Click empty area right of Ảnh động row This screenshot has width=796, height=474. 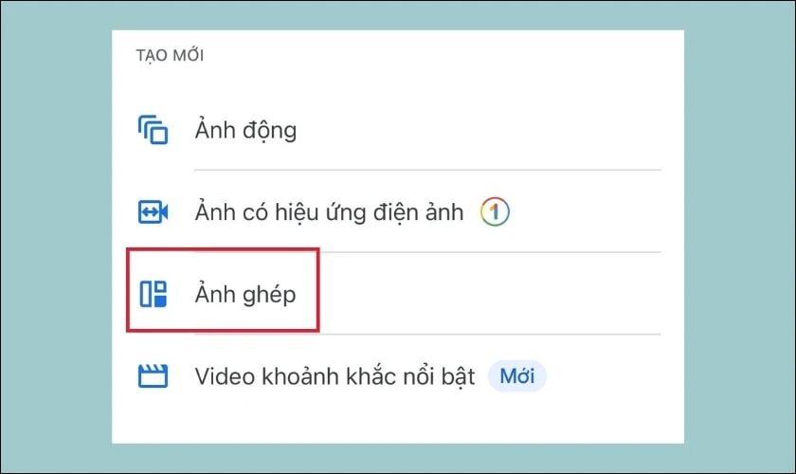[478, 130]
